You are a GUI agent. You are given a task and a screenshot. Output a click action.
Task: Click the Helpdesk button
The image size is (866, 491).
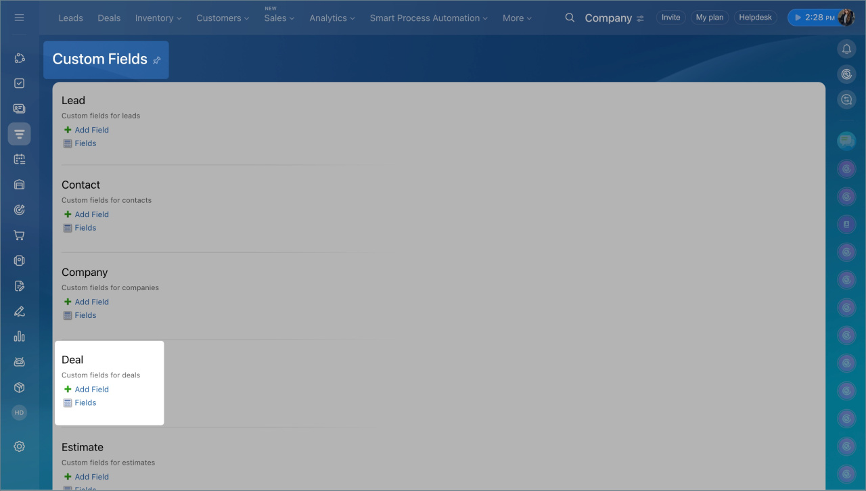(x=755, y=18)
